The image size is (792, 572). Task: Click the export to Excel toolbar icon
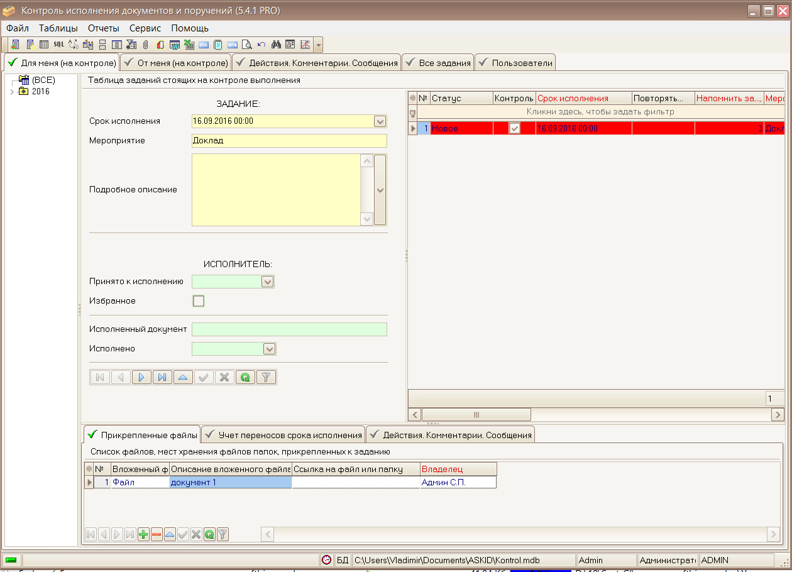pyautogui.click(x=189, y=45)
